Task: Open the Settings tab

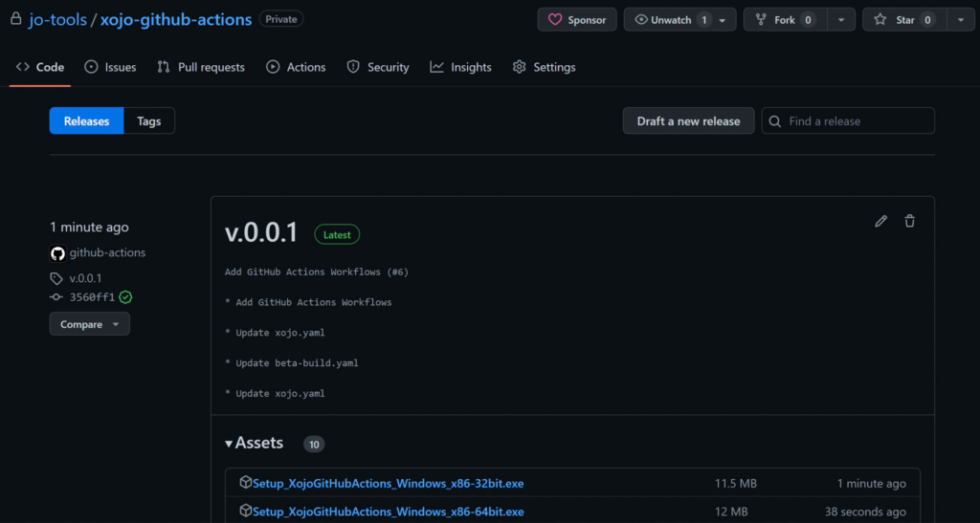Action: [545, 67]
